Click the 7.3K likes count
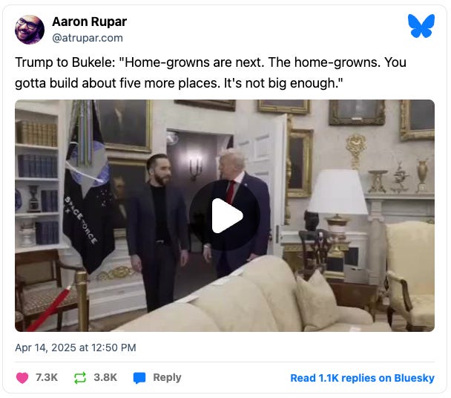Screen dimensions: 451x398 47,377
